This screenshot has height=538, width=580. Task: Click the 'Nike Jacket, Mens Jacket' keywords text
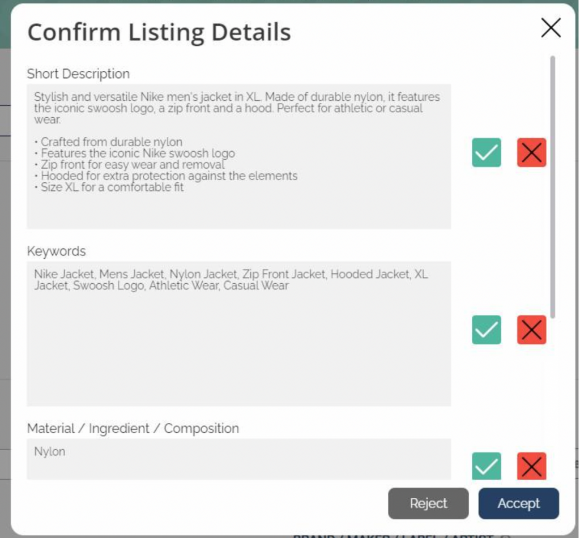99,274
